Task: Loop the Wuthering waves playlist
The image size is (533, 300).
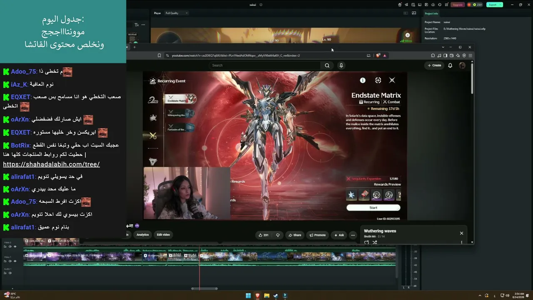Action: click(366, 242)
